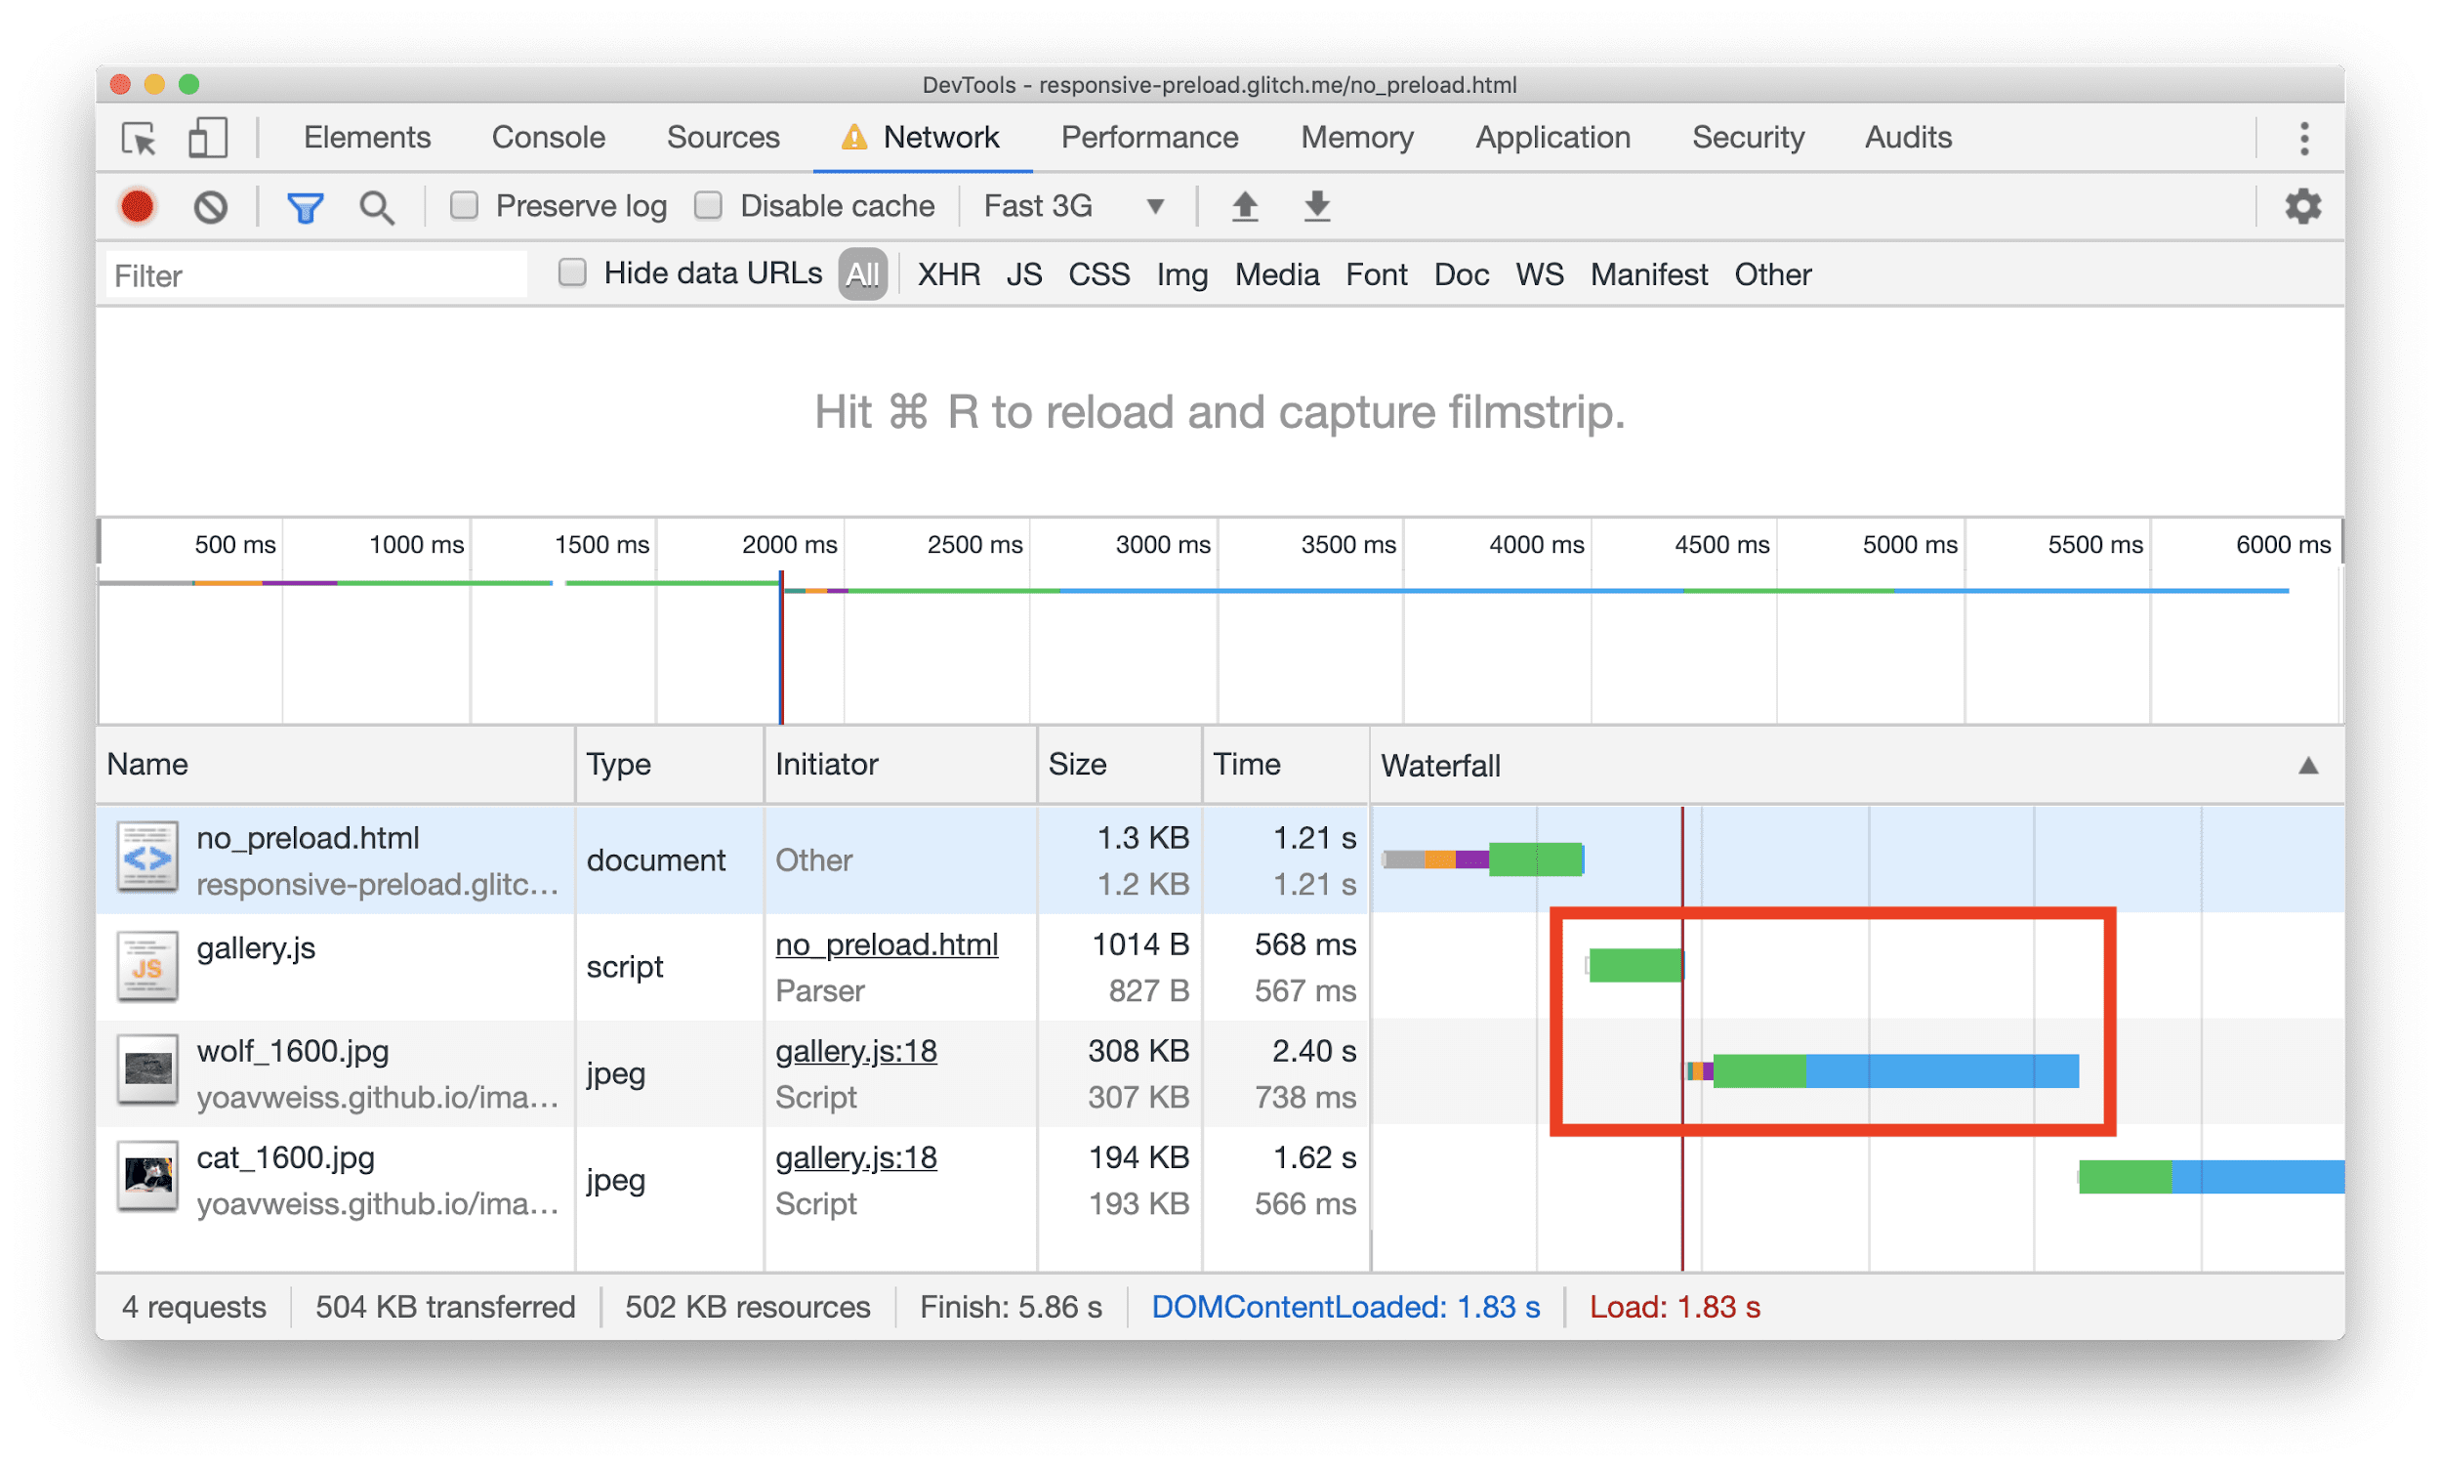Select the Img filter button
This screenshot has height=1467, width=2441.
(x=1177, y=273)
